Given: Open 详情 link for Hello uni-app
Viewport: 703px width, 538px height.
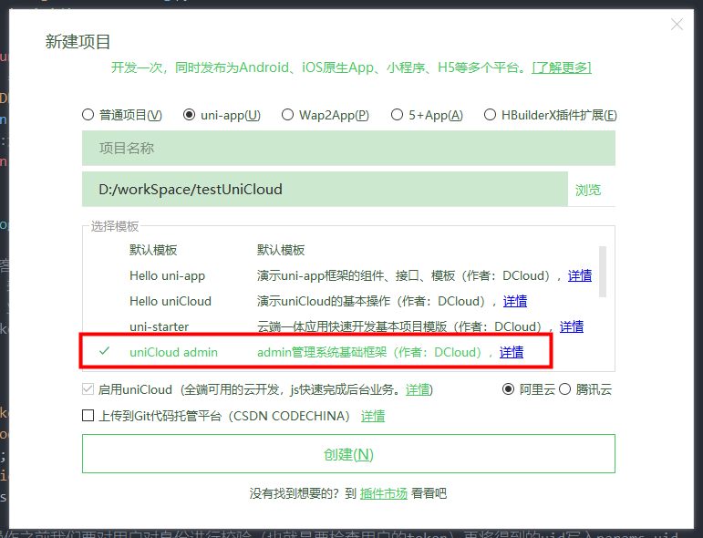Looking at the screenshot, I should pos(580,275).
